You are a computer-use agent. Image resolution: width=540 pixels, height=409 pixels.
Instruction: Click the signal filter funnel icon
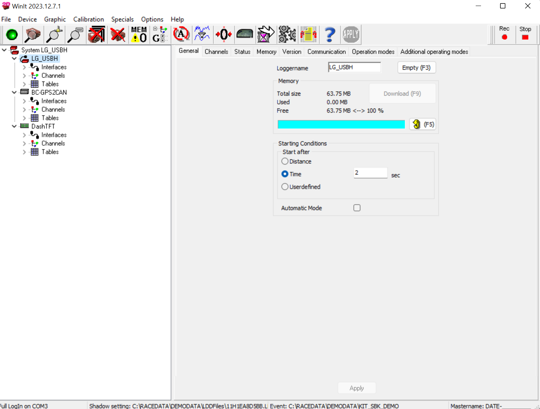pyautogui.click(x=202, y=35)
